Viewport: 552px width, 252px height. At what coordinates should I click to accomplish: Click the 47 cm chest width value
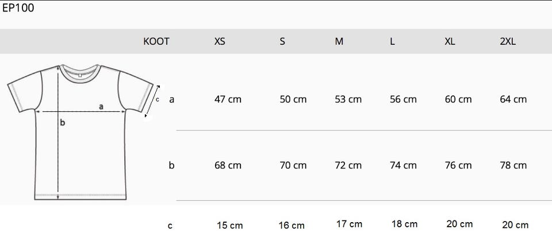click(228, 99)
